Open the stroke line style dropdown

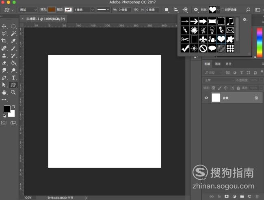tap(103, 10)
